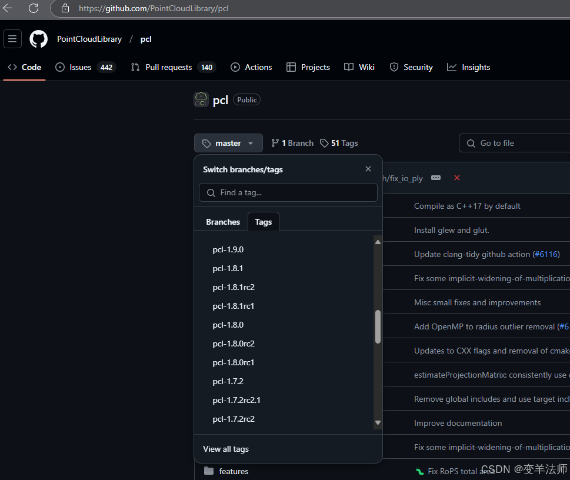Select tag pcl-1.8.1rc1
570x480 pixels.
coord(233,306)
